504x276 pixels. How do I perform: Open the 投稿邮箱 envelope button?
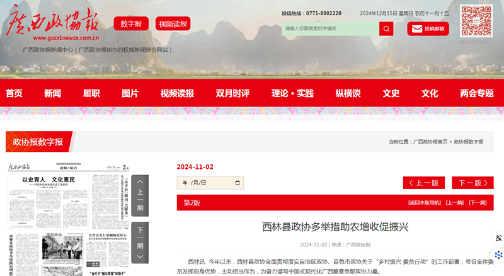pyautogui.click(x=428, y=28)
